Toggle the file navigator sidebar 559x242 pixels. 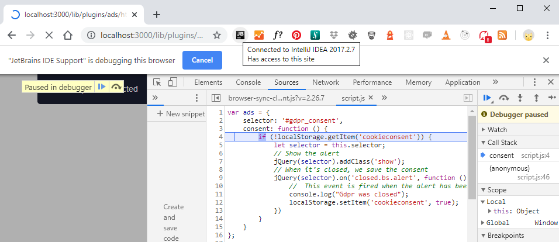[x=216, y=98]
